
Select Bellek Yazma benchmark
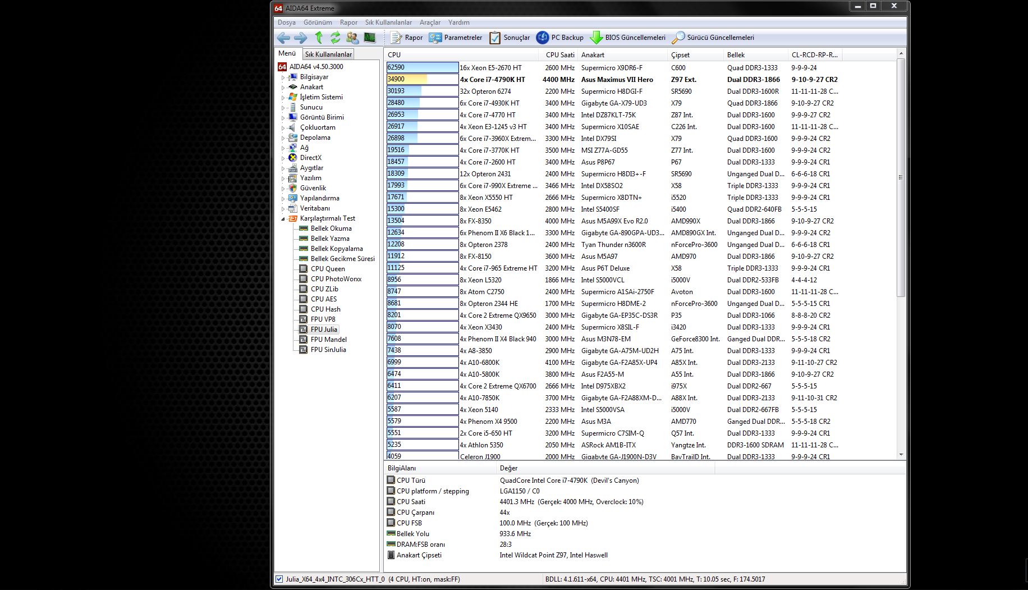[x=330, y=239]
